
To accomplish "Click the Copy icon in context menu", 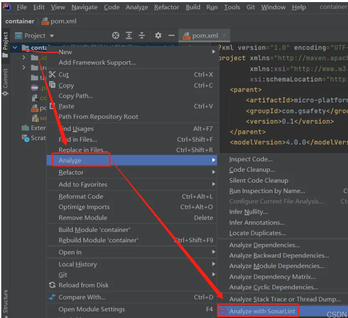I will (52, 85).
